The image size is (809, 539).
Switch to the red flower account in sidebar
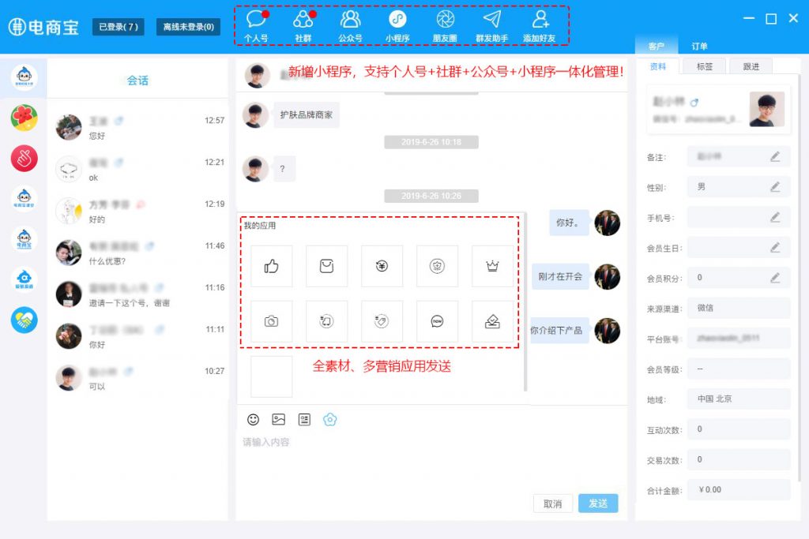click(24, 118)
